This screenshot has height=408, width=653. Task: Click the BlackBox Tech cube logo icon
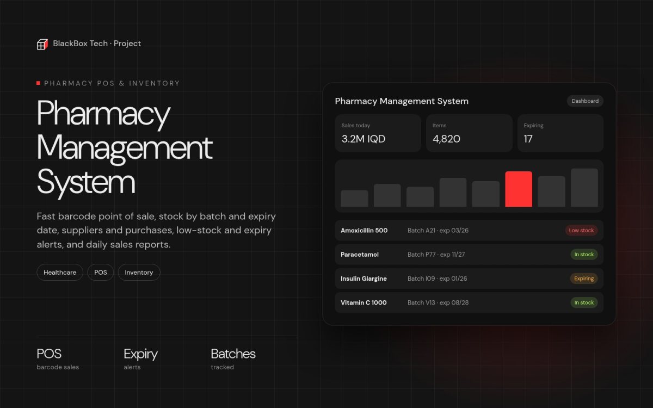[42, 44]
